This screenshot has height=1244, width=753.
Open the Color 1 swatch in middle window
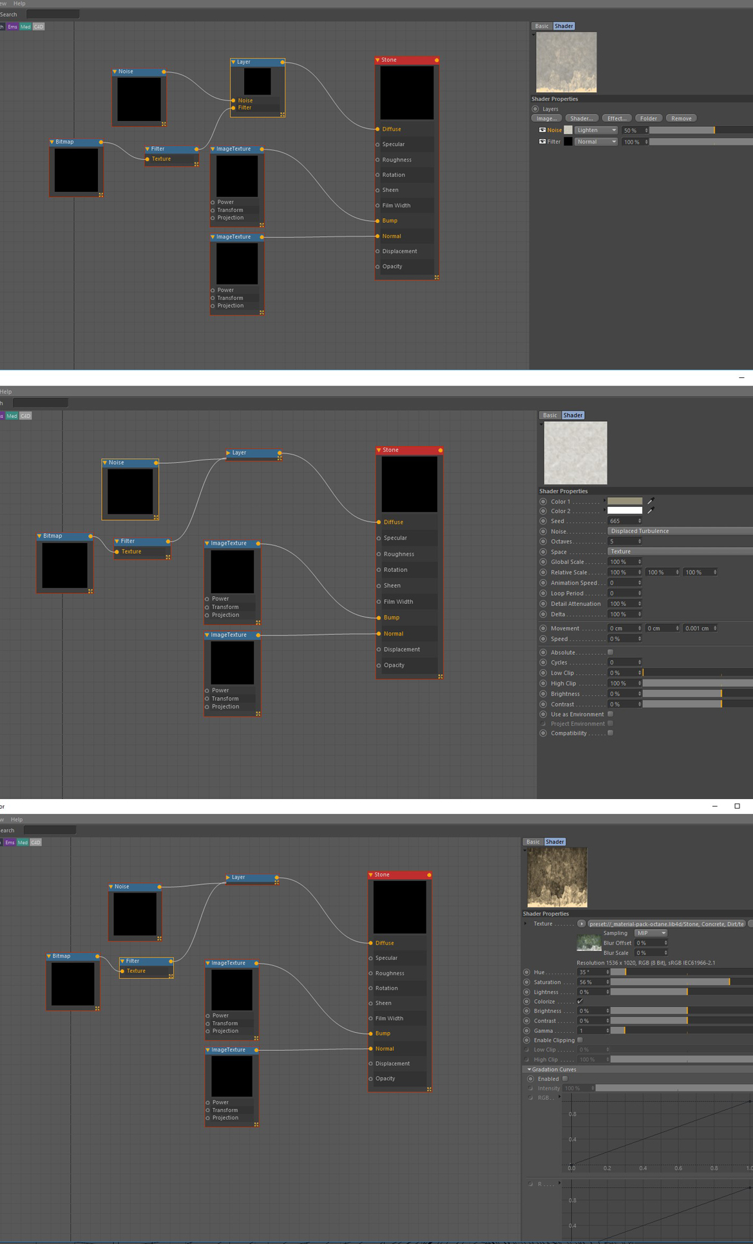point(625,501)
